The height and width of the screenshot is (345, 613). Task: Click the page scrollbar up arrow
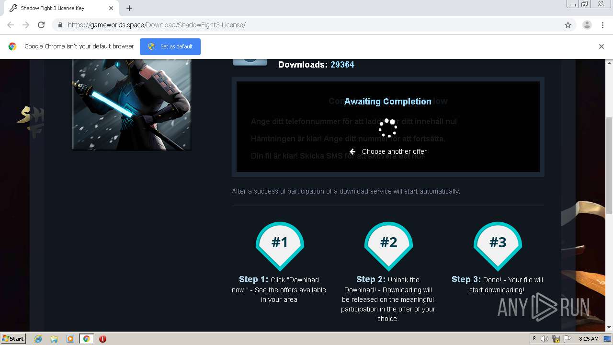pos(609,63)
